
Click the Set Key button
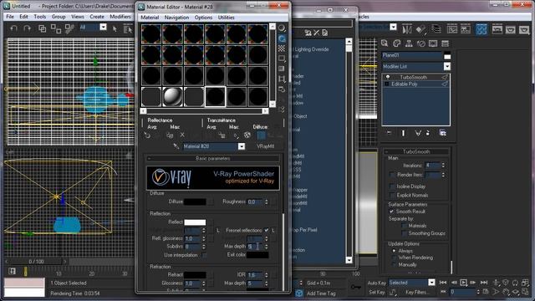[377, 292]
